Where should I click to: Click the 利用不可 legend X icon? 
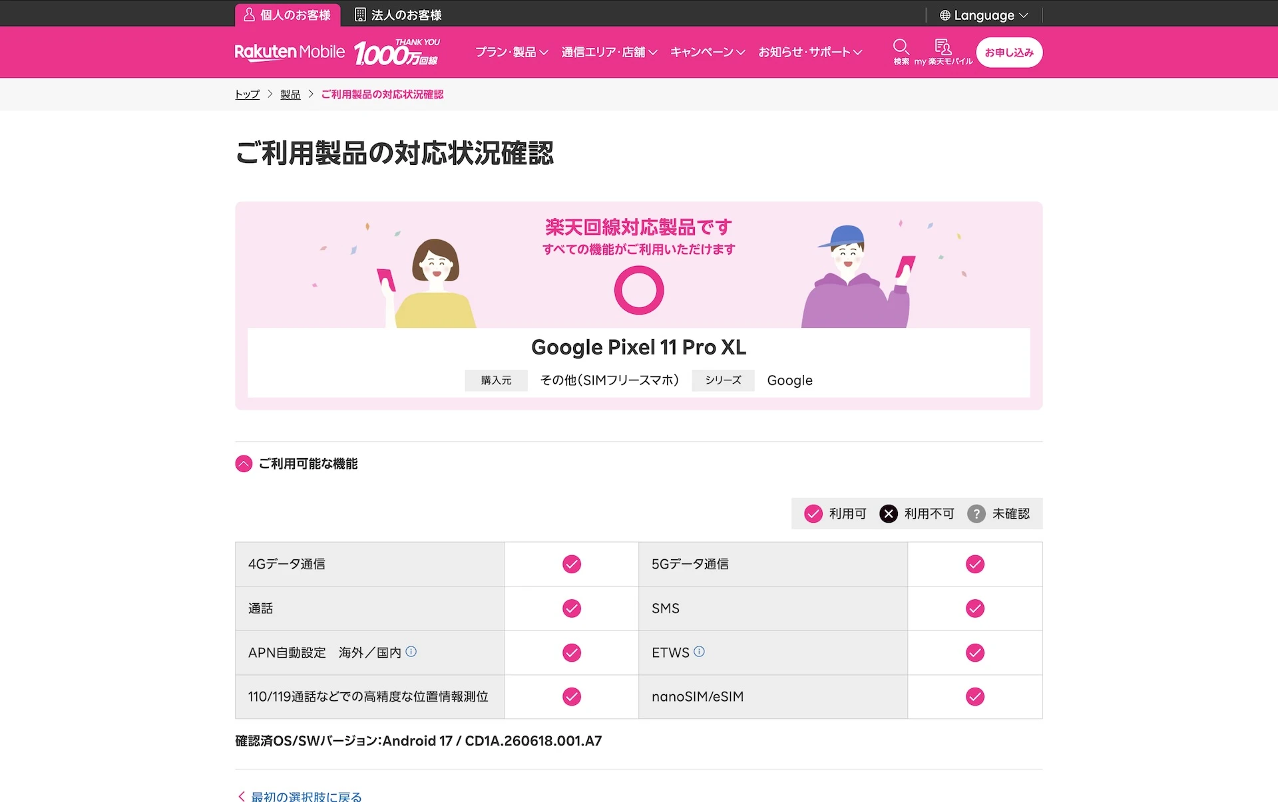coord(889,513)
